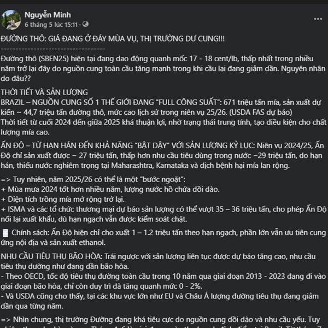Click the "(USDA FAS dự báo)" text

(261, 112)
